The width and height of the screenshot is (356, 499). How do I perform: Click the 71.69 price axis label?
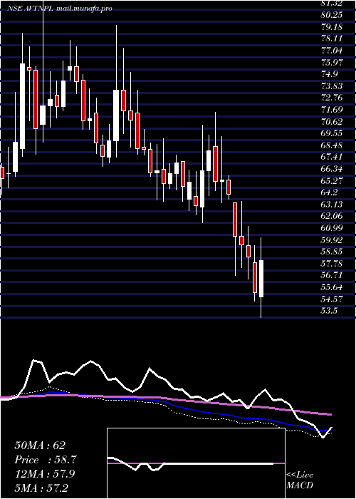pyautogui.click(x=332, y=110)
